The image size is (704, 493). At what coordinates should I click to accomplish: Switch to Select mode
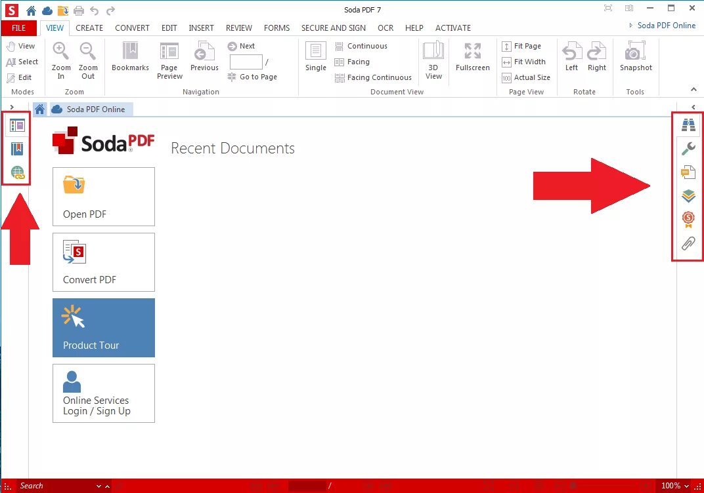[x=22, y=62]
